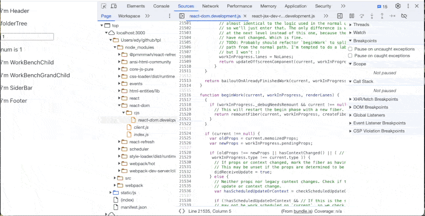Open the Application tab
The width and height of the screenshot is (425, 216).
click(x=295, y=6)
